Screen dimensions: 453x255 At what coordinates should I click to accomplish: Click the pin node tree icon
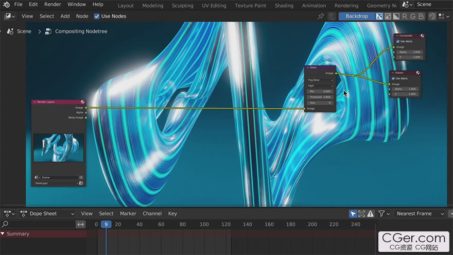[x=321, y=16]
